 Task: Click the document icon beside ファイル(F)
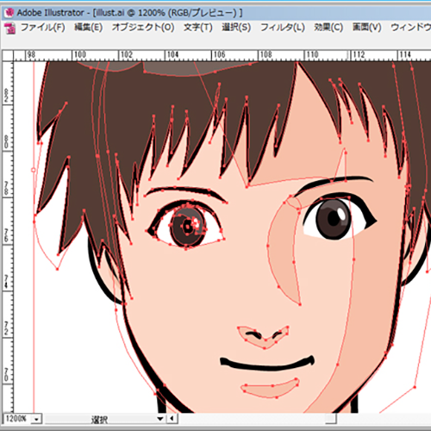click(10, 28)
